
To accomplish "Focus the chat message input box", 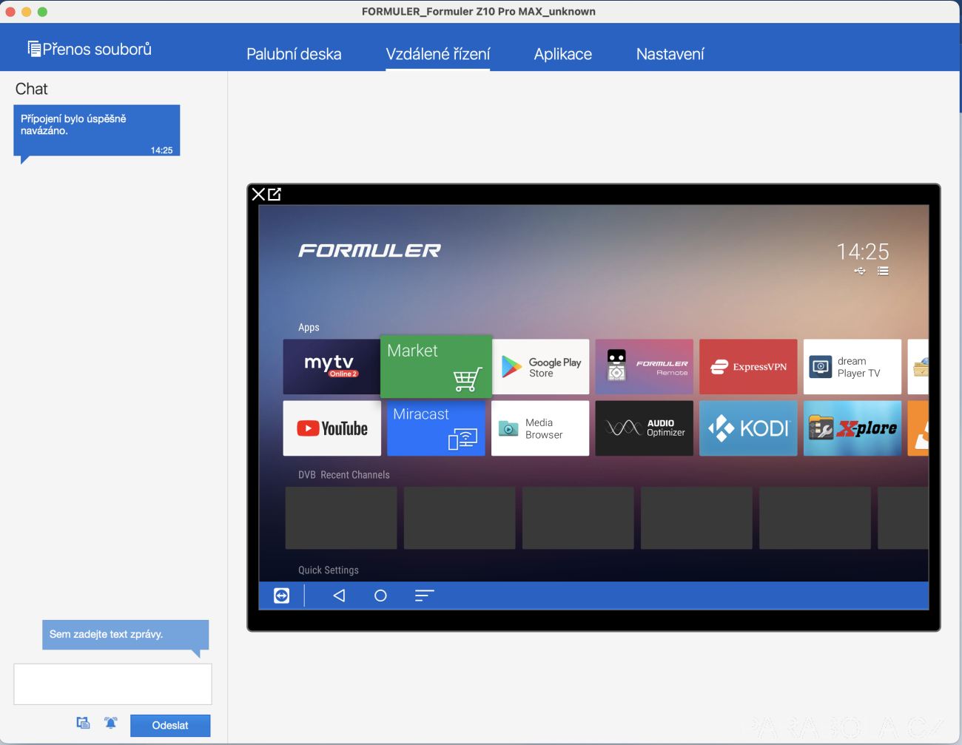I will pos(112,684).
